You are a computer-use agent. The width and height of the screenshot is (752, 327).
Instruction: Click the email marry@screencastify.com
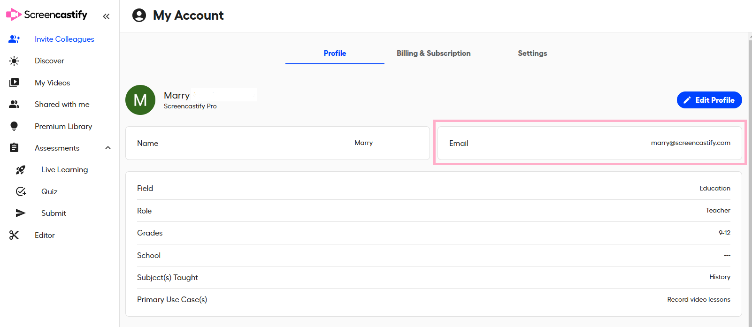pyautogui.click(x=691, y=143)
